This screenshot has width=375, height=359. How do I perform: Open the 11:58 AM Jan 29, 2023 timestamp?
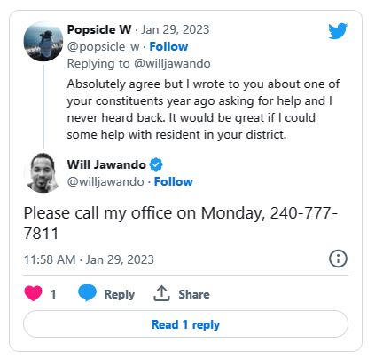coord(89,259)
